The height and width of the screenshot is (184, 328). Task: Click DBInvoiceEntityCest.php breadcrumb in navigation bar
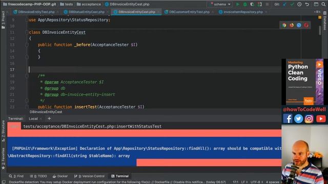(x=127, y=4)
